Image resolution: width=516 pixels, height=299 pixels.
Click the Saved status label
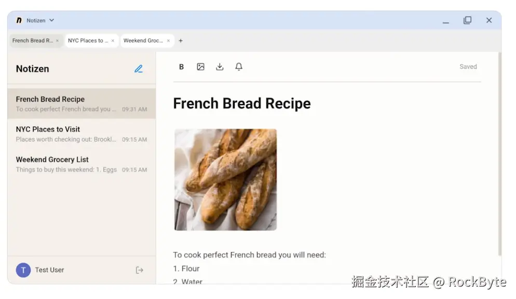[x=468, y=67]
